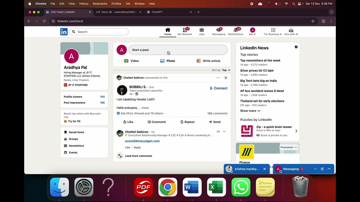Reply to Cholleti Saikiran's comment

tap(137, 147)
